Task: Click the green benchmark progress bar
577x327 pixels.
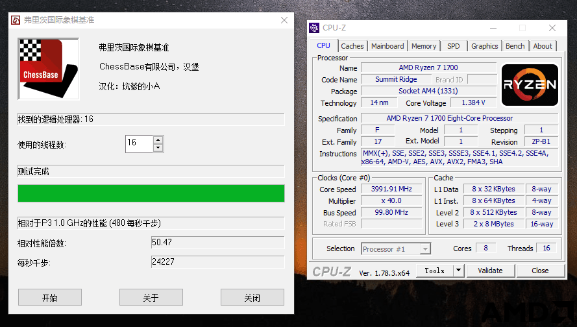Action: 151,193
